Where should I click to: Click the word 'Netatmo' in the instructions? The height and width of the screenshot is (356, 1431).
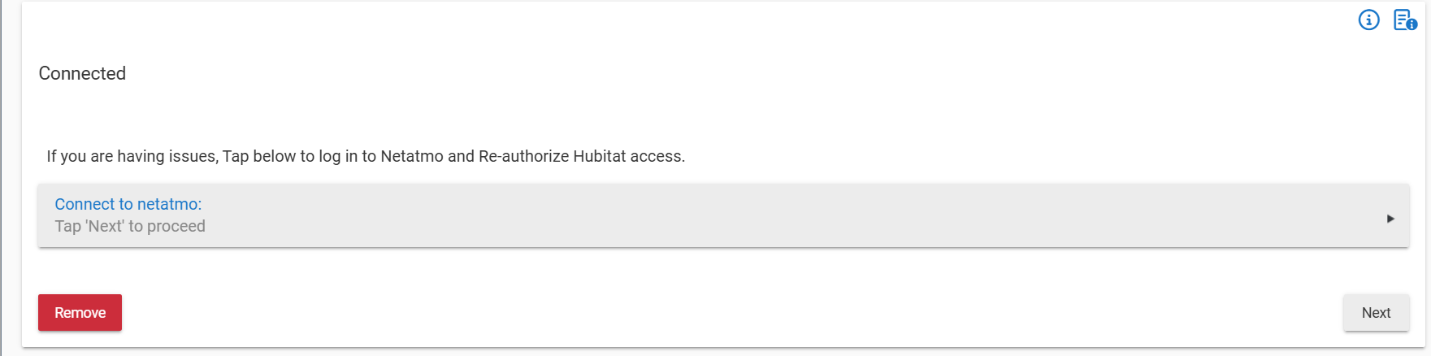412,156
